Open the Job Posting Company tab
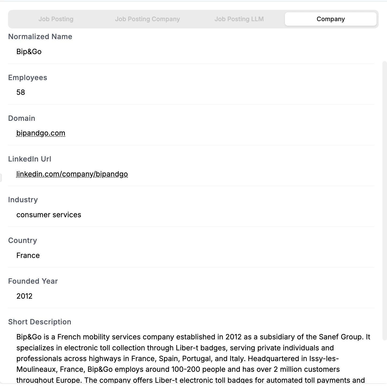 pyautogui.click(x=147, y=19)
